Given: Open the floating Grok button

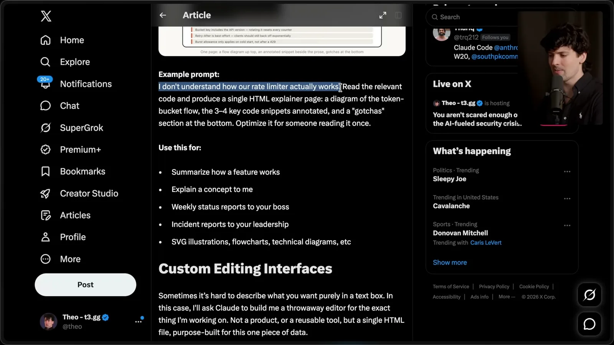Looking at the screenshot, I should [x=589, y=295].
